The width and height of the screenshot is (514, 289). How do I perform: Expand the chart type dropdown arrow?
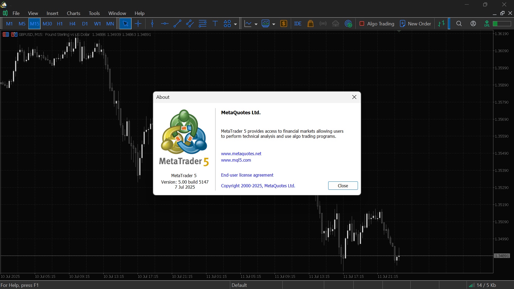coord(256,24)
